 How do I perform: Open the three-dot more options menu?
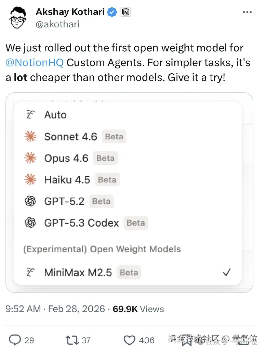click(247, 12)
